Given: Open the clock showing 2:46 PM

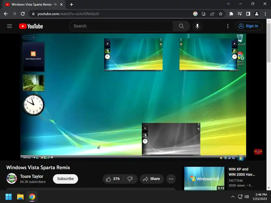Looking at the screenshot, I should [x=260, y=197].
